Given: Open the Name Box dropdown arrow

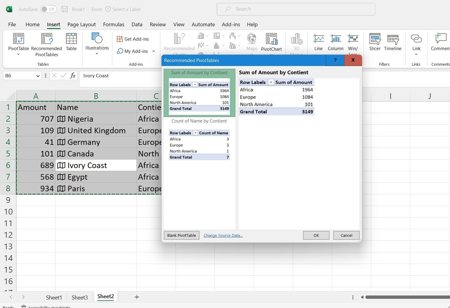Looking at the screenshot, I should point(38,76).
